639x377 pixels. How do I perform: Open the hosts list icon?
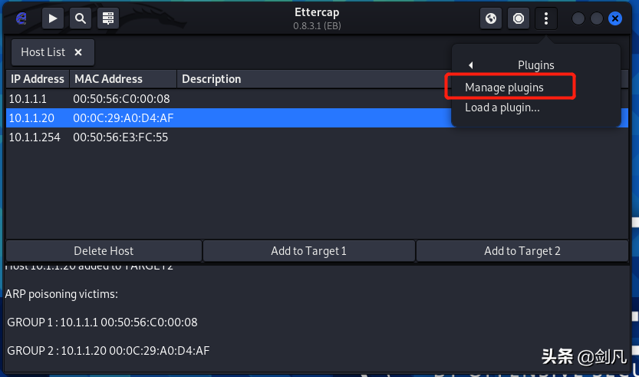tap(108, 18)
